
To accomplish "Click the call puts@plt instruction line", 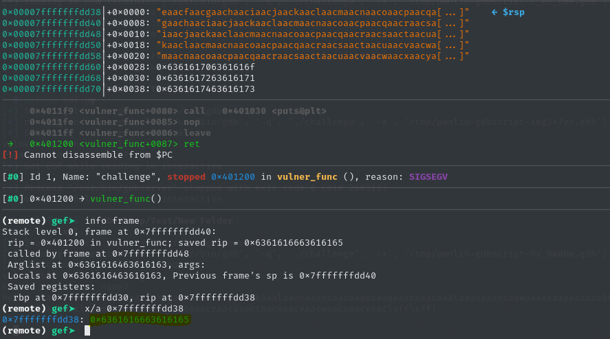I will [178, 111].
